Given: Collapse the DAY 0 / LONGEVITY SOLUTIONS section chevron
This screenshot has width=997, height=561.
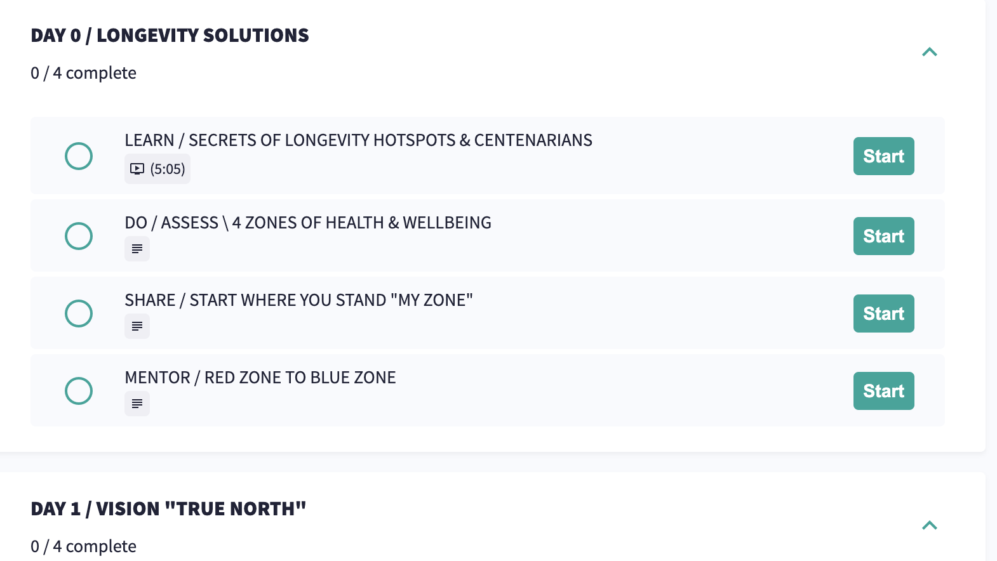Looking at the screenshot, I should pos(930,52).
